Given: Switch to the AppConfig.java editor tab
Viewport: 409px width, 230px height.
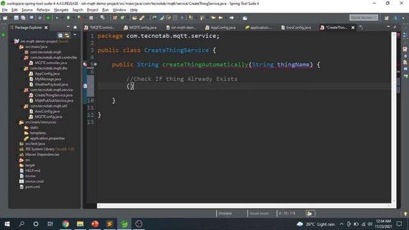Looking at the screenshot, I should (220, 27).
